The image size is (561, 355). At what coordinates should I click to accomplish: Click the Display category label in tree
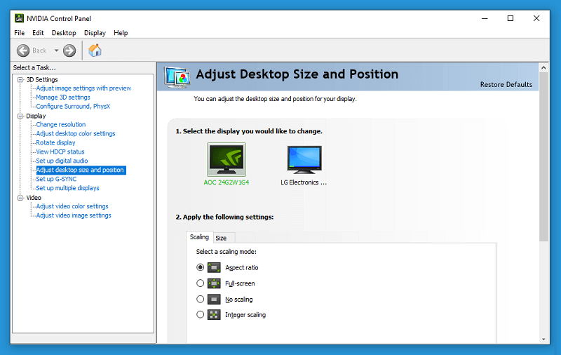coord(36,116)
